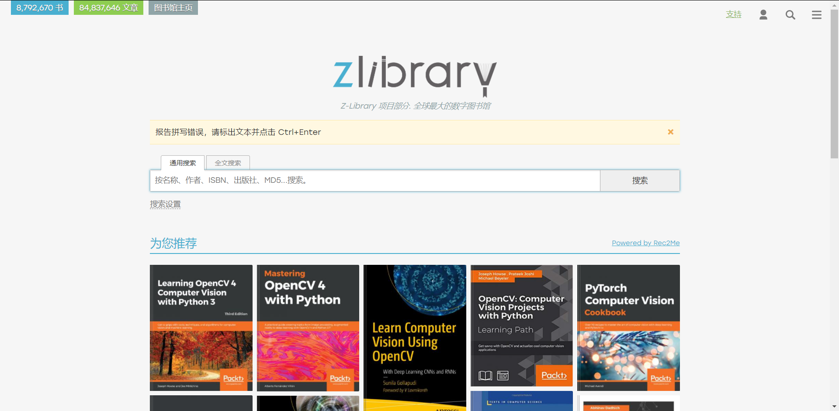Image resolution: width=839 pixels, height=411 pixels.
Task: Click the magnifier search icon in header
Action: point(790,15)
